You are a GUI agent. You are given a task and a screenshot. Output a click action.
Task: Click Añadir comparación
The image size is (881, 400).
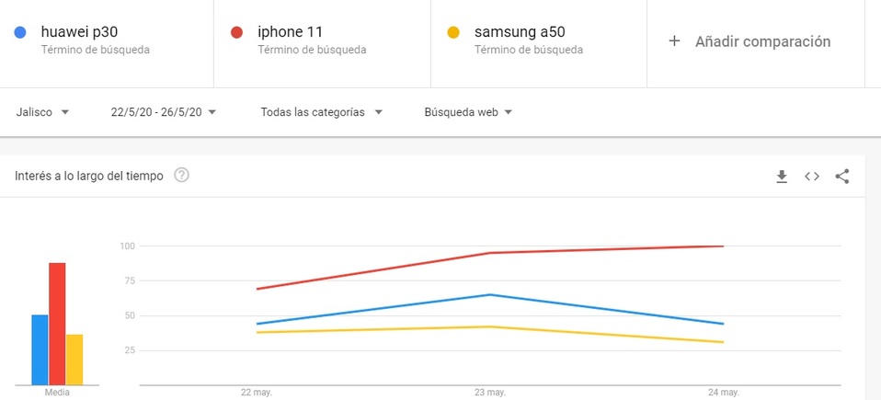click(762, 41)
